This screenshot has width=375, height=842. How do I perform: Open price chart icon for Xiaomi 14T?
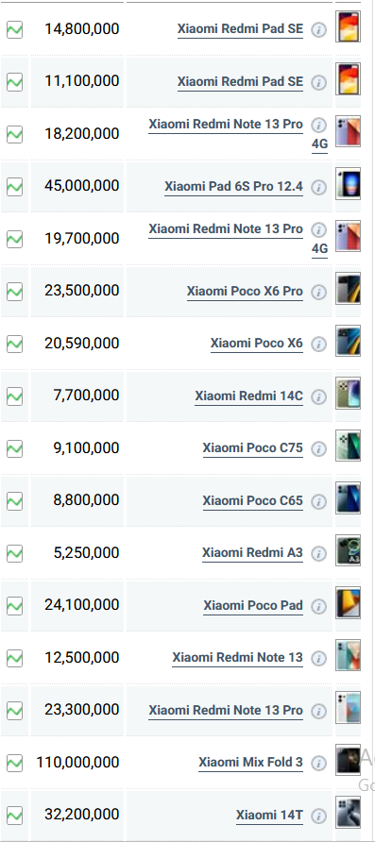coord(14,816)
